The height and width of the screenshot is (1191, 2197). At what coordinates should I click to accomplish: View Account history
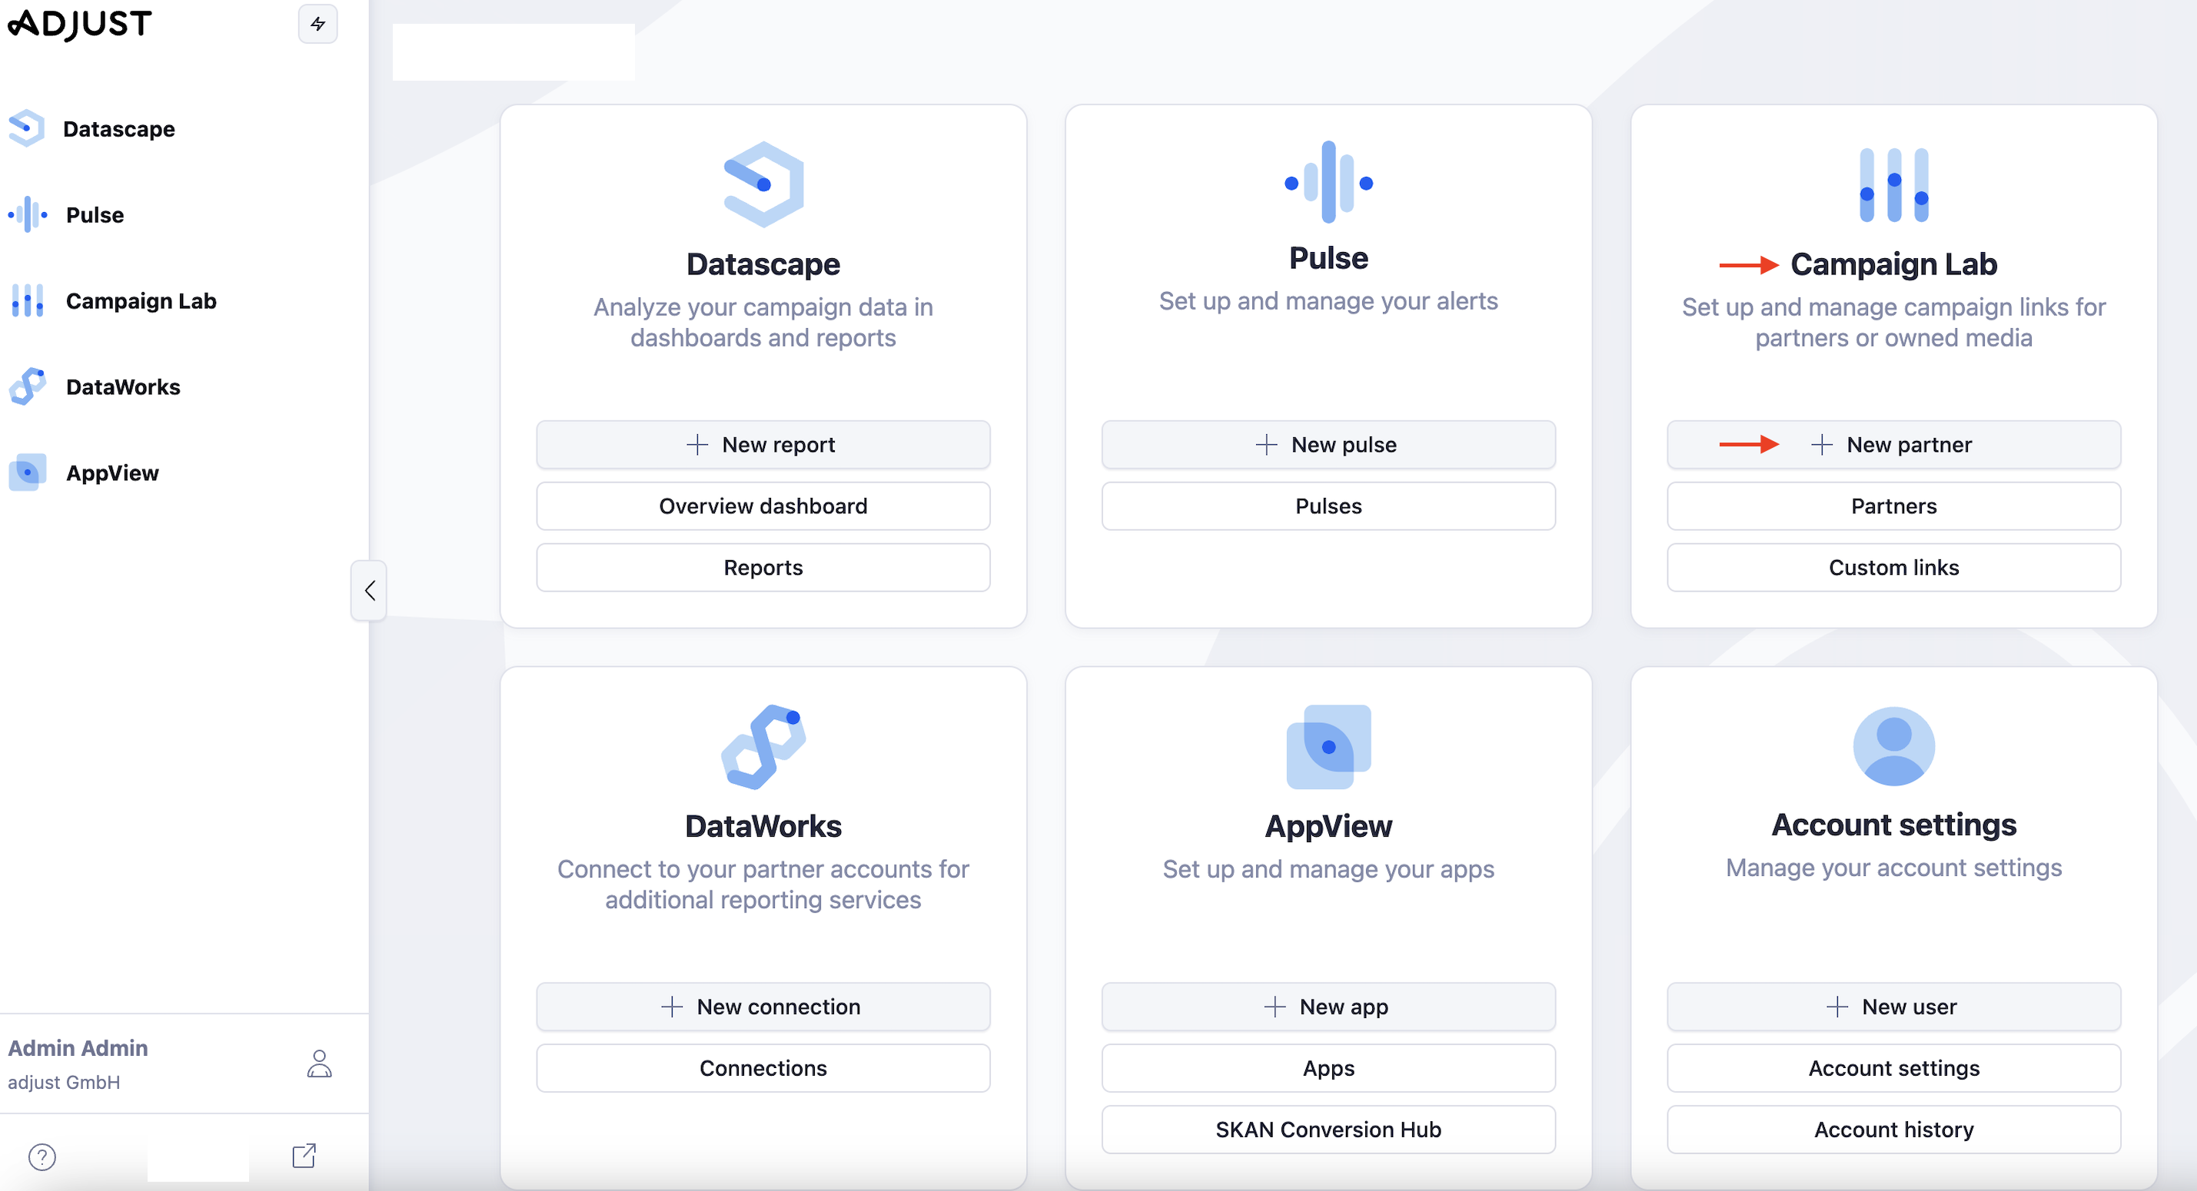(1893, 1130)
